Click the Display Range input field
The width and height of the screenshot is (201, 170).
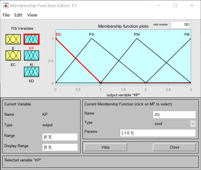[x=60, y=147]
